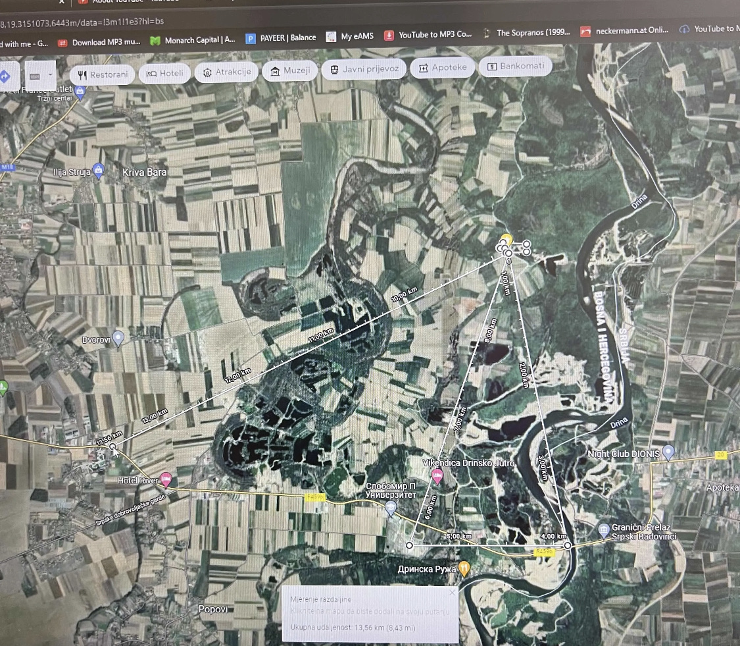Click the Srpske dobrovoljačke garde road label
The height and width of the screenshot is (646, 740).
131,510
